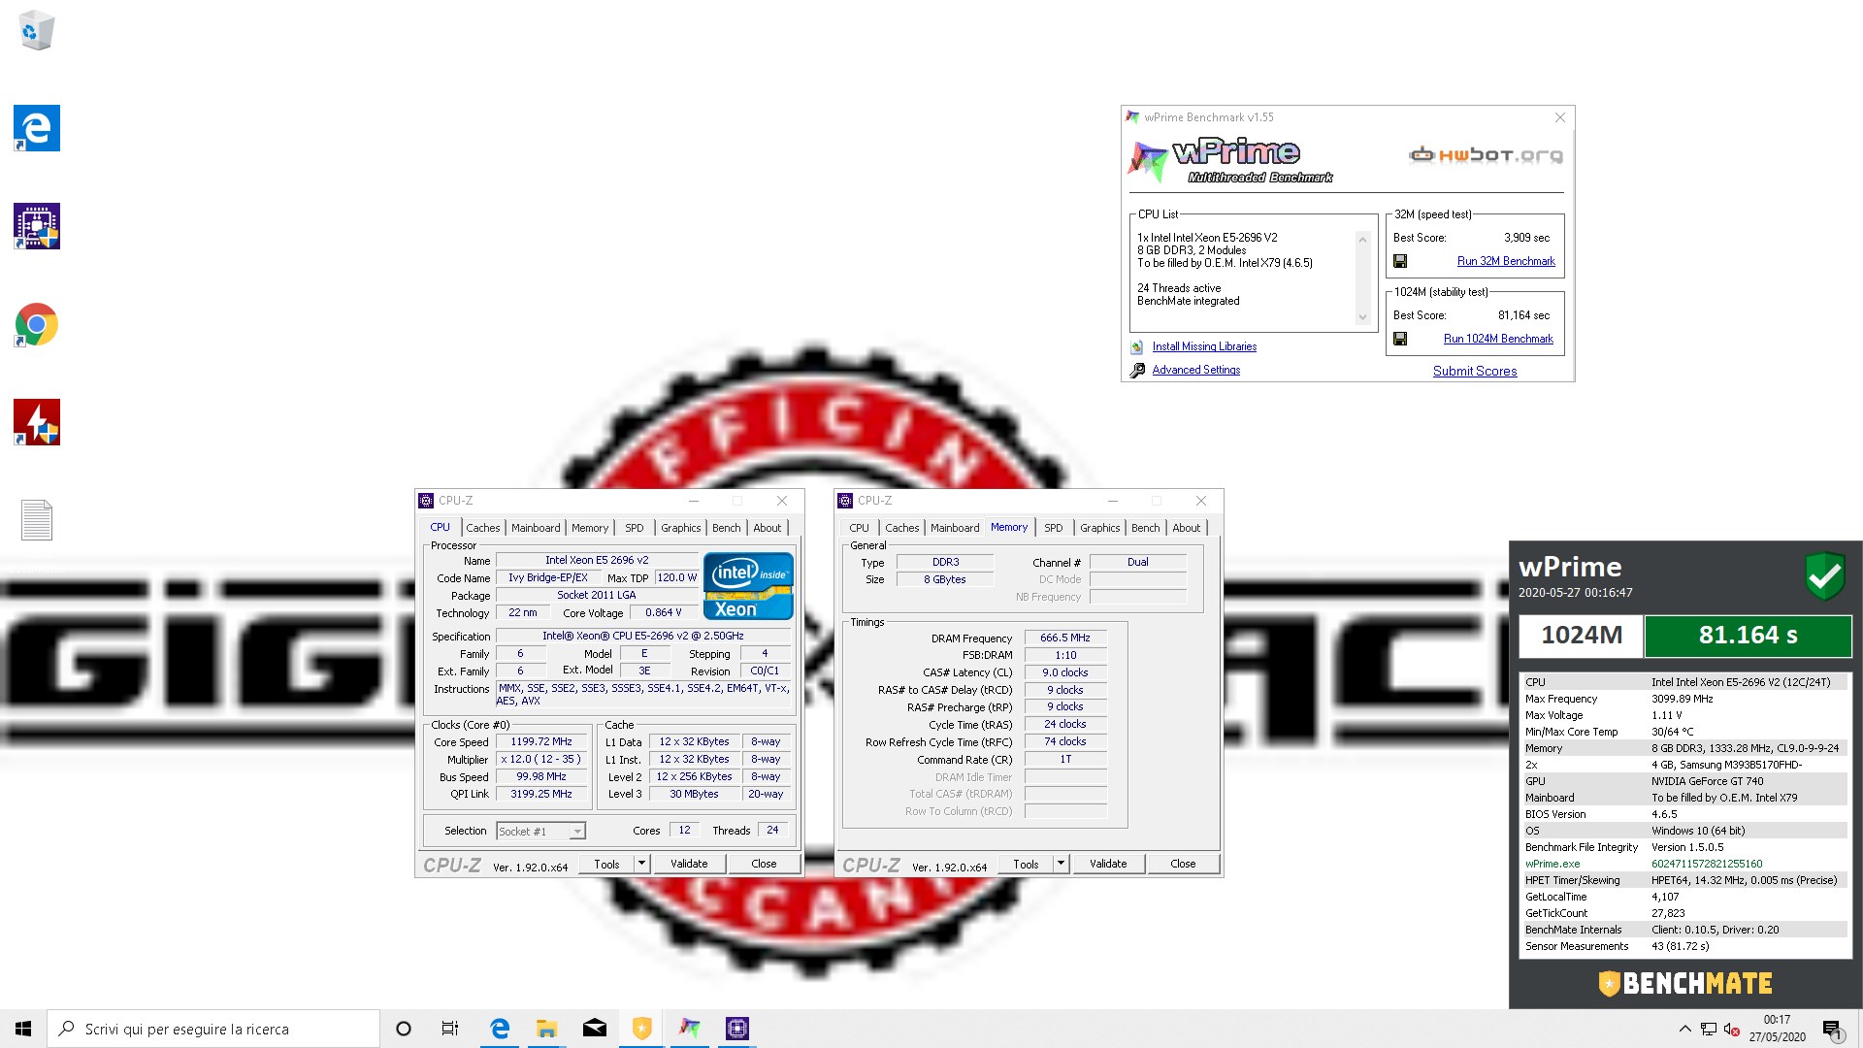Expand Tools dropdown arrow in left CPU-Z
This screenshot has height=1048, width=1863.
coord(641,864)
